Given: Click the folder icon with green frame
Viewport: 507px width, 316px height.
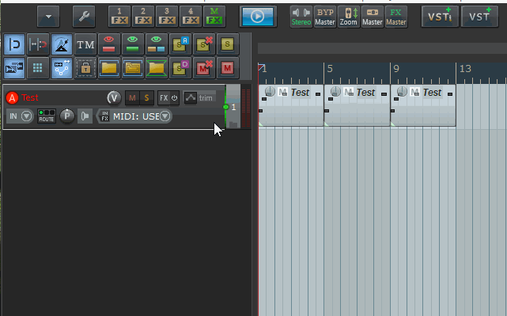Looking at the screenshot, I should pyautogui.click(x=156, y=68).
